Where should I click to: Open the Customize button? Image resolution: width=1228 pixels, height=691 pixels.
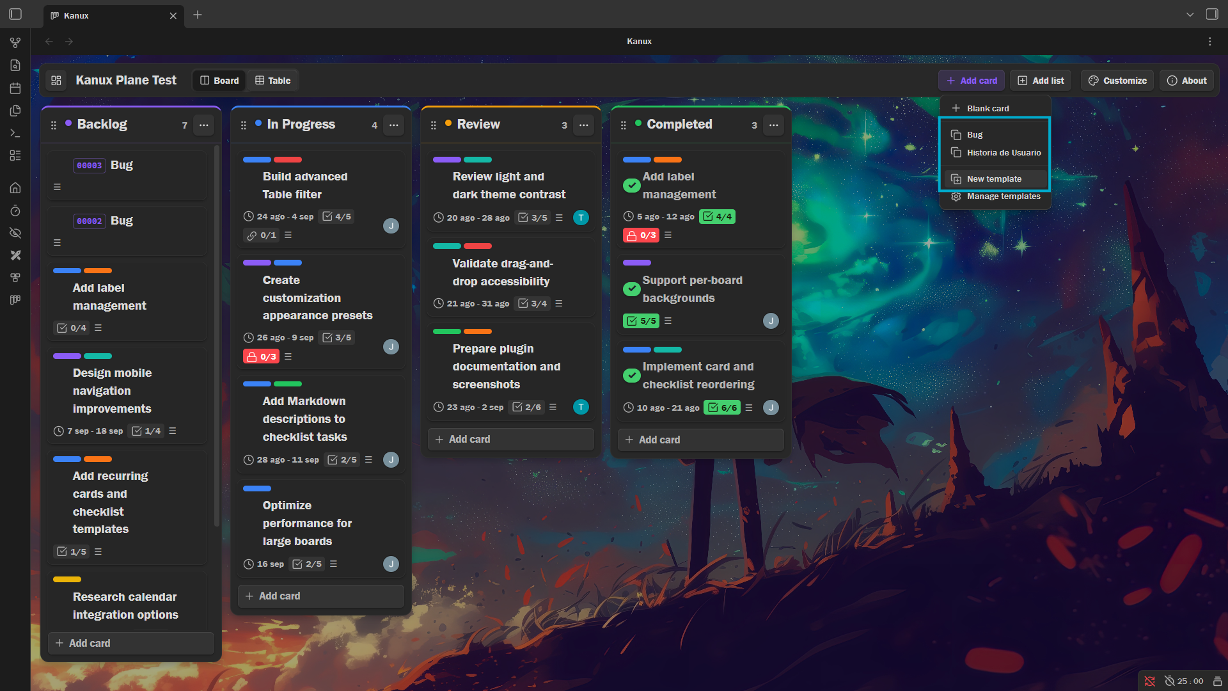point(1117,81)
